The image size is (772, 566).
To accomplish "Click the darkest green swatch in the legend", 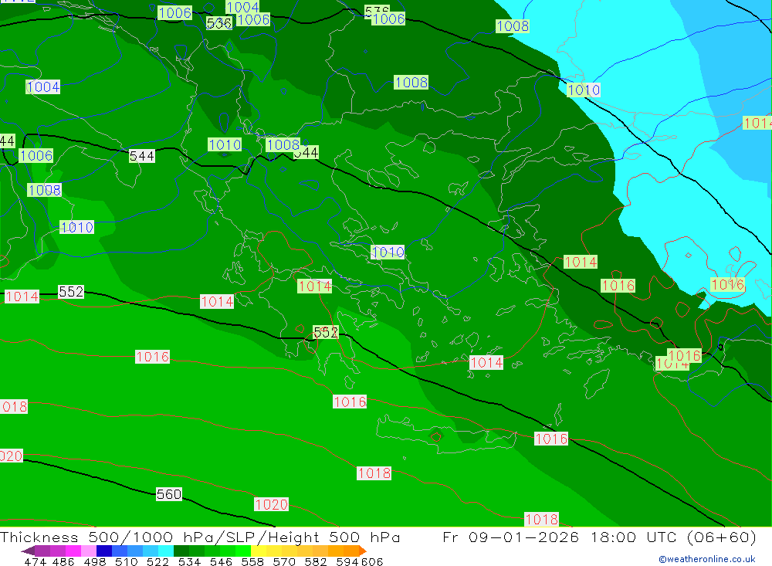I will pos(181,551).
